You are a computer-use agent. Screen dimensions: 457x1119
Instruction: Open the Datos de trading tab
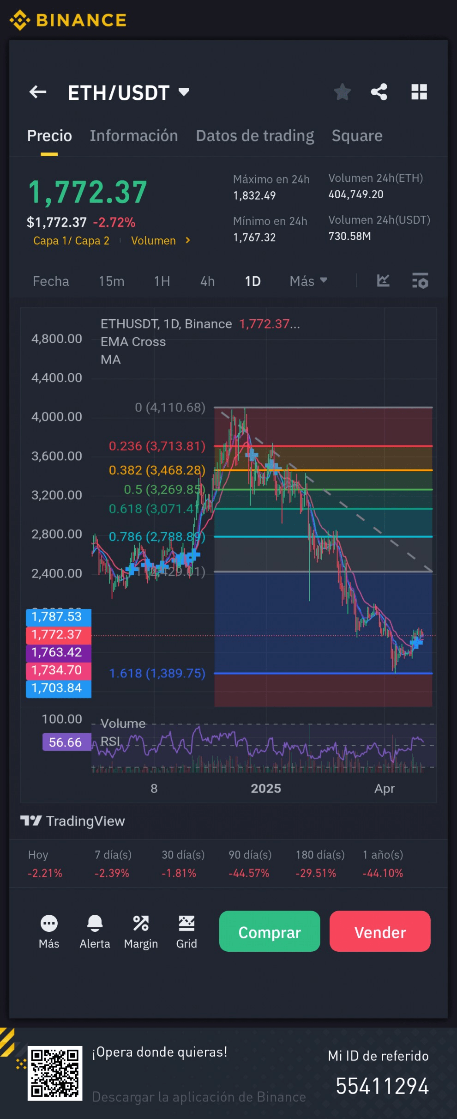255,136
